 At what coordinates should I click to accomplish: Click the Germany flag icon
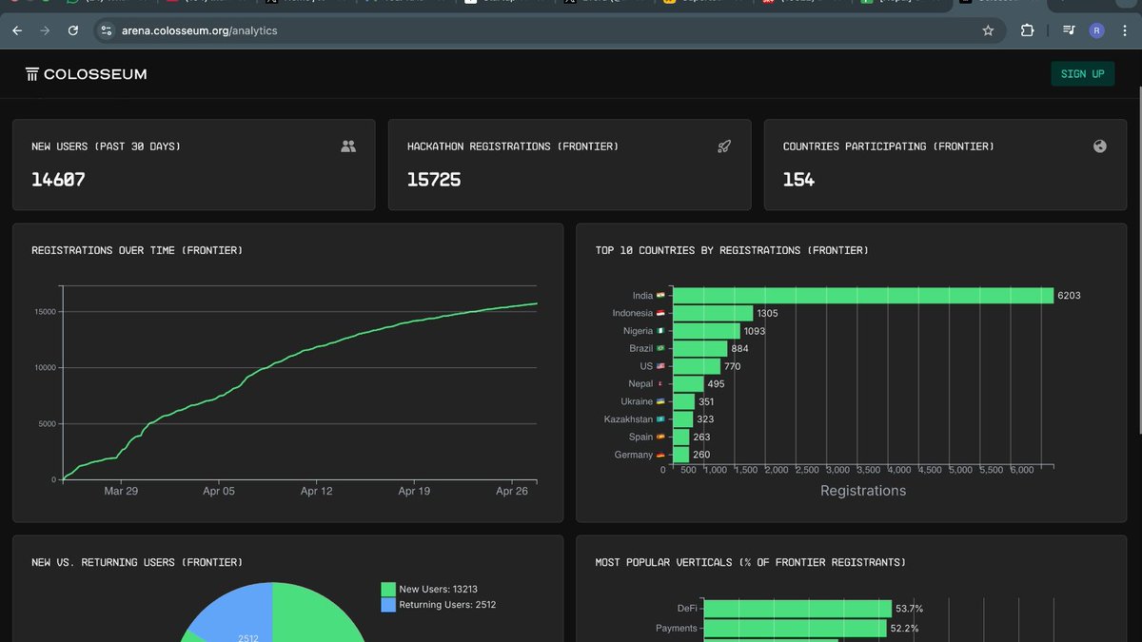660,455
